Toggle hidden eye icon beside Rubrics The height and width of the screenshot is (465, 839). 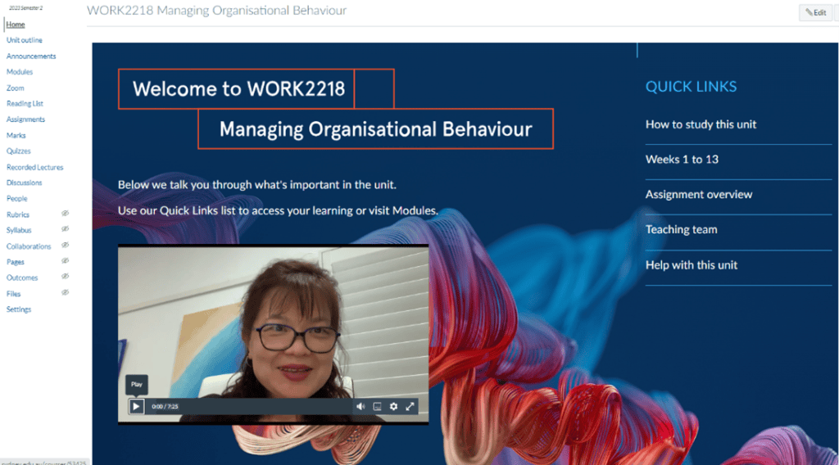coord(65,213)
